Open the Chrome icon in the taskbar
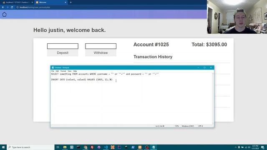 (x=85, y=147)
